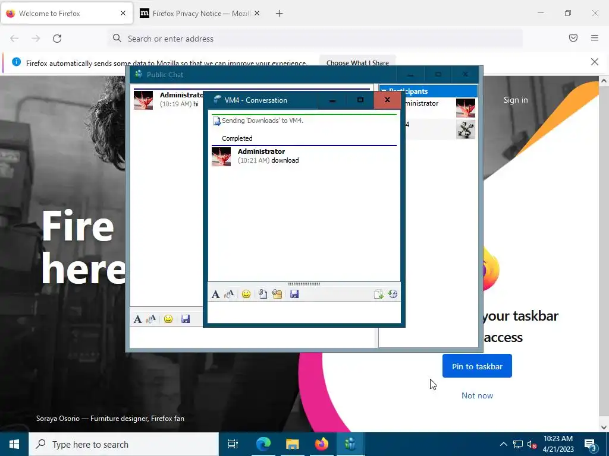
Task: Switch to Firefox Privacy Notice tab
Action: point(200,14)
